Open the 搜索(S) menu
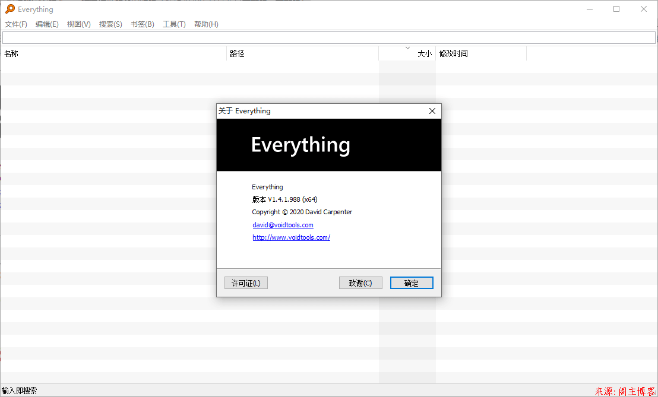 click(x=110, y=24)
